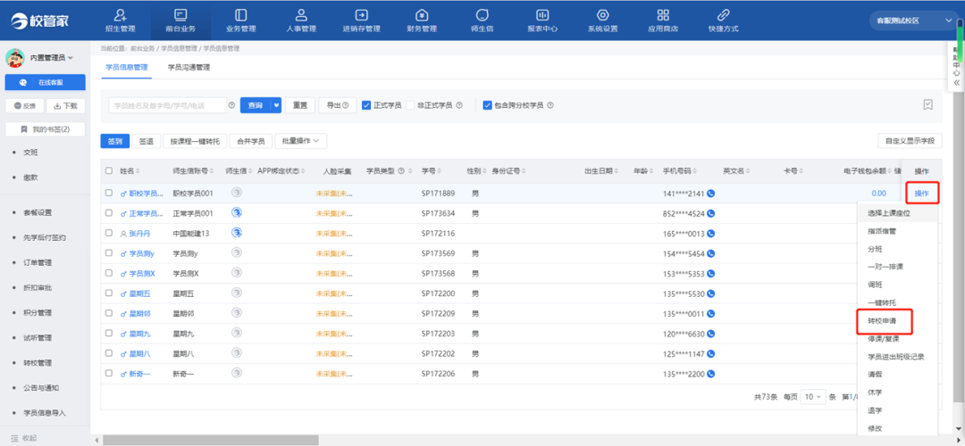Image resolution: width=965 pixels, height=446 pixels.
Task: Open the 财务管理 module icon
Action: tap(422, 15)
